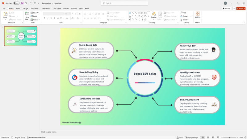Click the Save icon in title bar
Image resolution: width=247 pixels, height=139 pixels.
pos(22,3)
